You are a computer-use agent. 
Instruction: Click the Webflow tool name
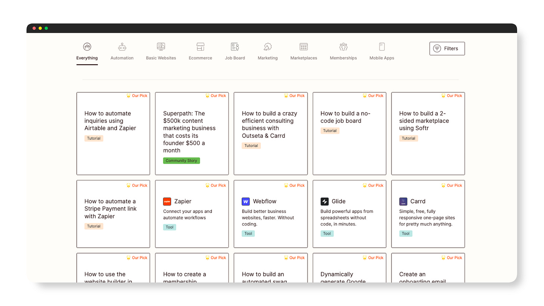point(265,201)
